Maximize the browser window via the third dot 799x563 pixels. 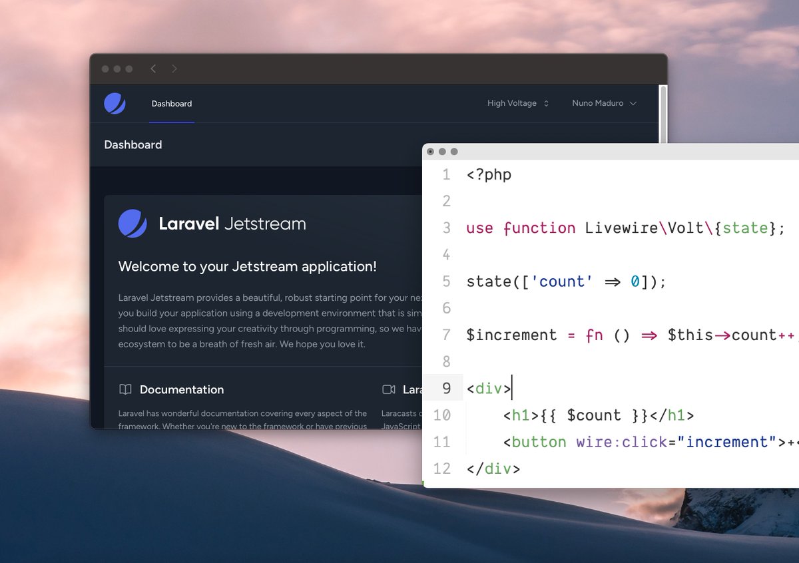129,69
